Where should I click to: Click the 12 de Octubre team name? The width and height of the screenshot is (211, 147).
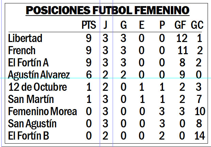37,87
